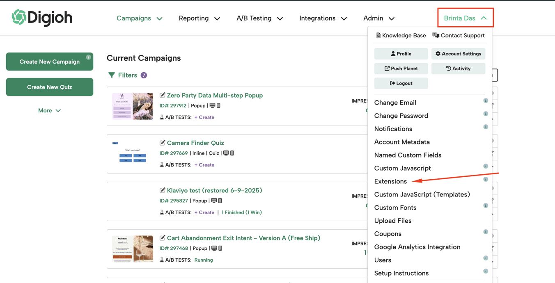Open Contact Support link
This screenshot has width=555, height=283.
(459, 35)
